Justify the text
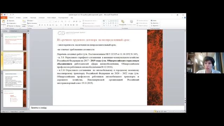The image size is (224, 126). click(73, 25)
